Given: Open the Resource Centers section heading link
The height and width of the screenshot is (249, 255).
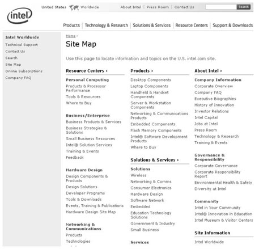Looking at the screenshot, I should pos(87,71).
